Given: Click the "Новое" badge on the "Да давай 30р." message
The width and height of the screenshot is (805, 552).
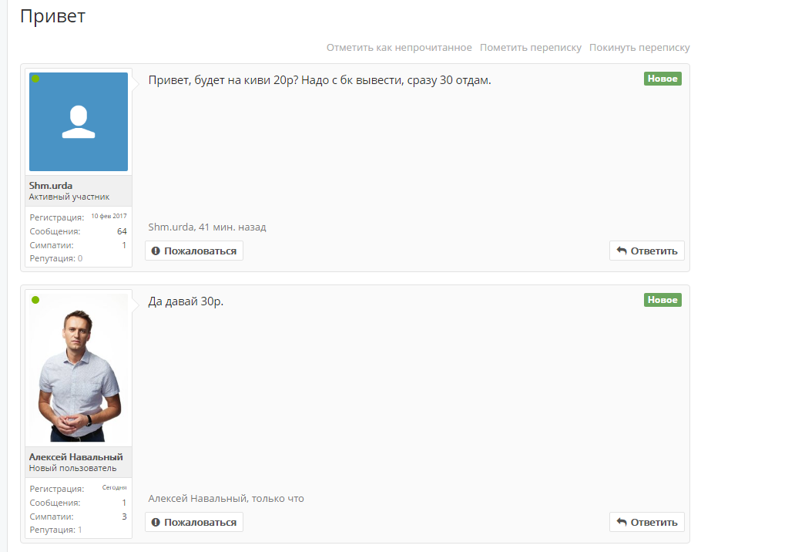Looking at the screenshot, I should [662, 300].
